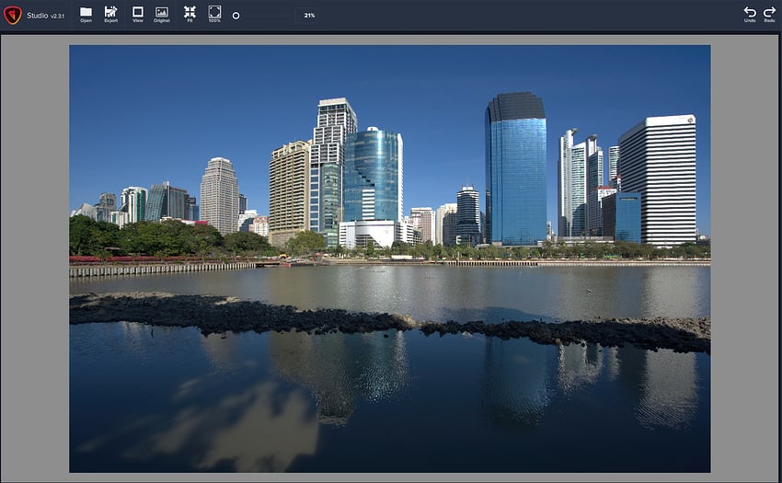Click the Export icon in the toolbar
This screenshot has height=483, width=782.
tap(110, 14)
